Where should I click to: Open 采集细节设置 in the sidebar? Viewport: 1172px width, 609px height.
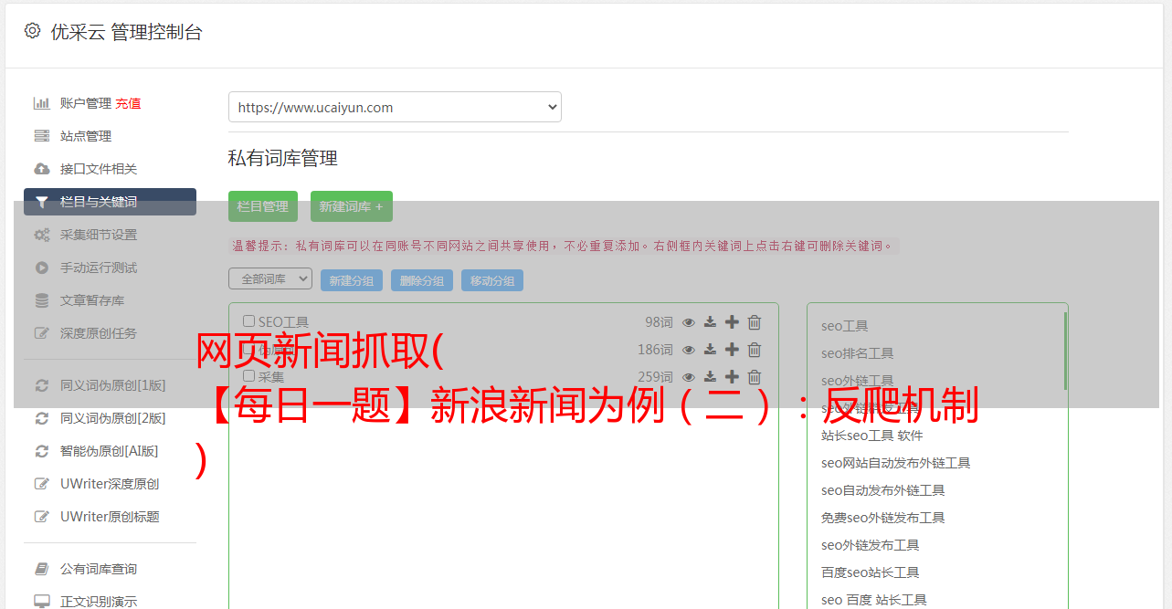(99, 235)
